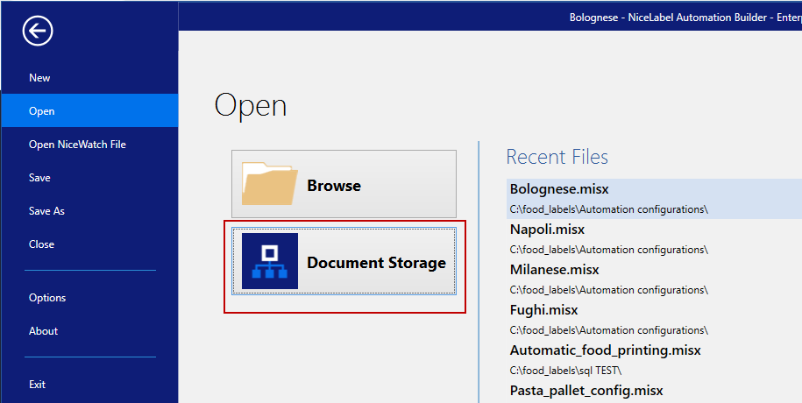The height and width of the screenshot is (403, 802).
Task: Open the About page
Action: point(43,331)
